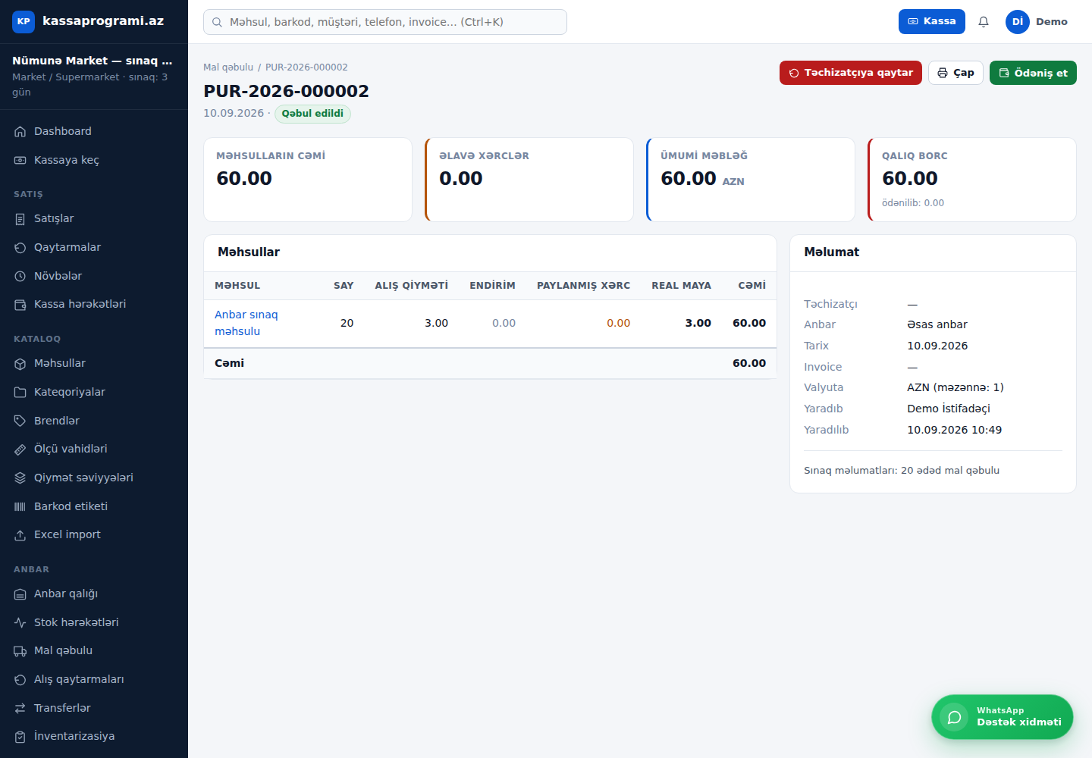Click the Stok hərəkətləri activity icon
1092x758 pixels.
coord(20,622)
